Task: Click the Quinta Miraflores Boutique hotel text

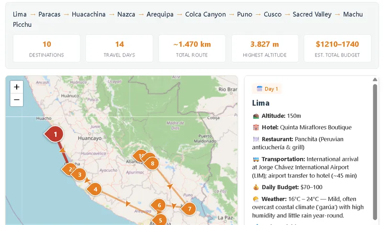Action: tap(316, 127)
